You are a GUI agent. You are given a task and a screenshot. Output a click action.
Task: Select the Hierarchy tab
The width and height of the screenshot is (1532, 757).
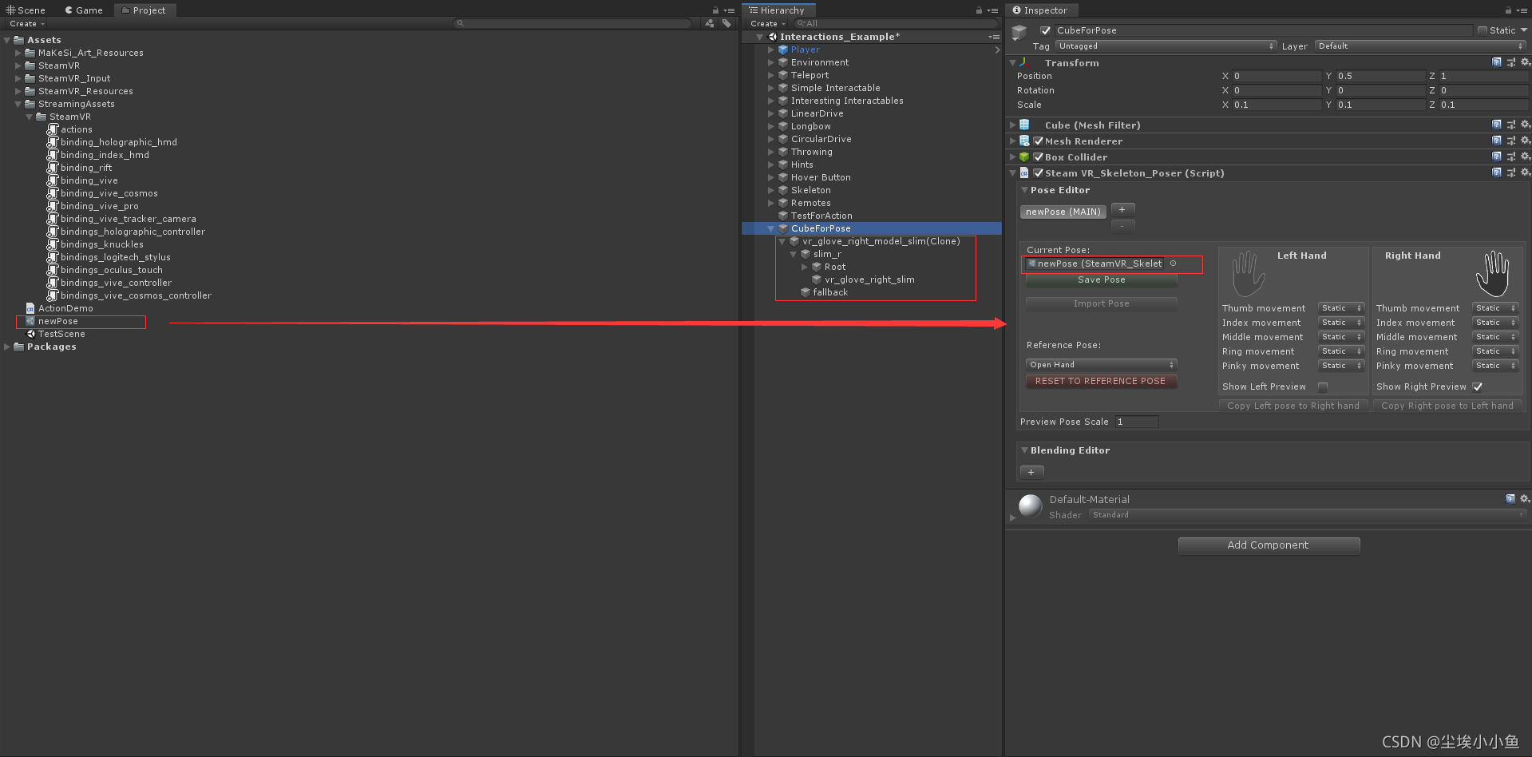[777, 10]
